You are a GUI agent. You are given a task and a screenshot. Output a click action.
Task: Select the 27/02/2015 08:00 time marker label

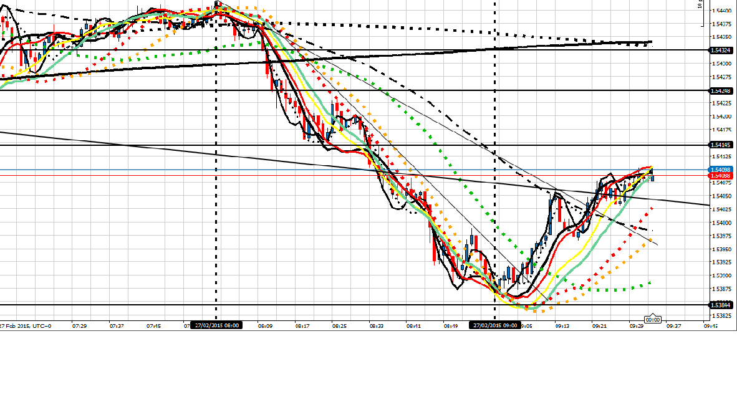216,325
